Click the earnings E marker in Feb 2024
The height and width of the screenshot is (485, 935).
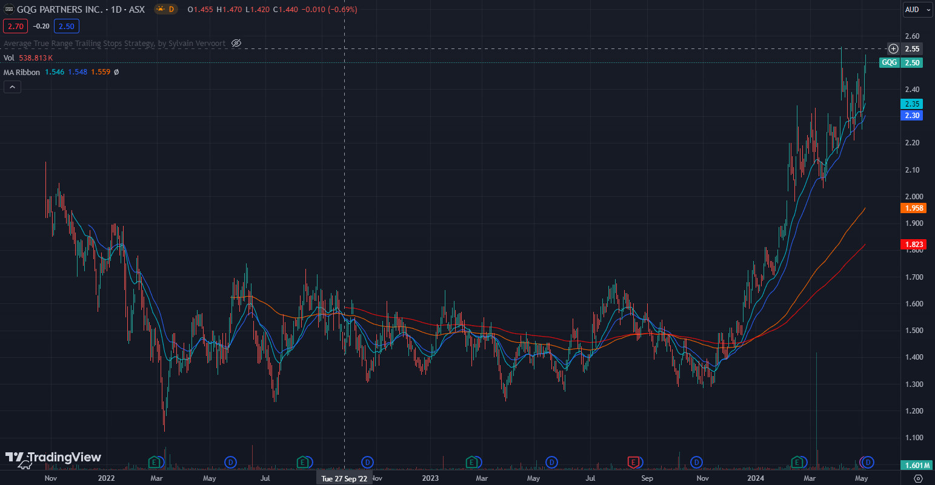click(x=797, y=463)
